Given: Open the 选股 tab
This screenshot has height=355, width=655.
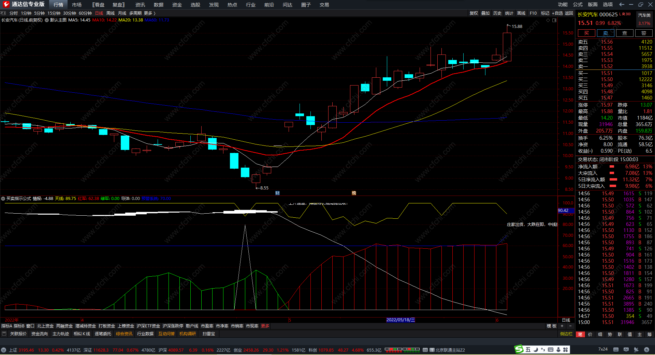Looking at the screenshot, I should point(195,5).
